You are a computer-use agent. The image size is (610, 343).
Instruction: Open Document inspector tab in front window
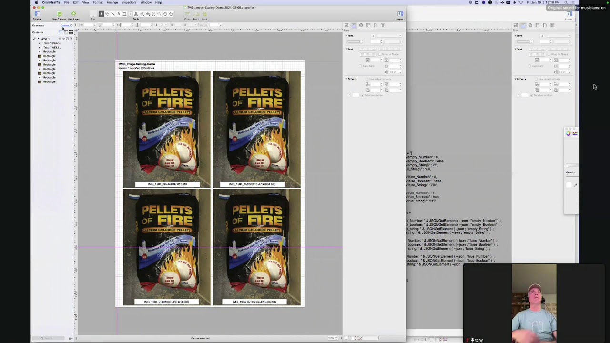point(376,25)
